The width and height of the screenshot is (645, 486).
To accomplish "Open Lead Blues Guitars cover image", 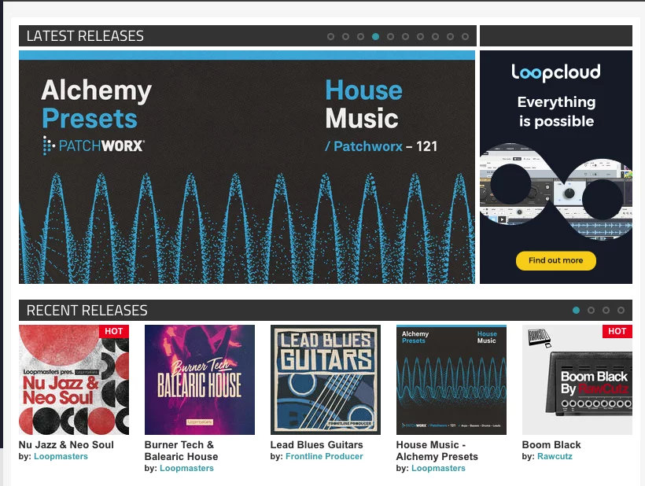I will (x=326, y=380).
